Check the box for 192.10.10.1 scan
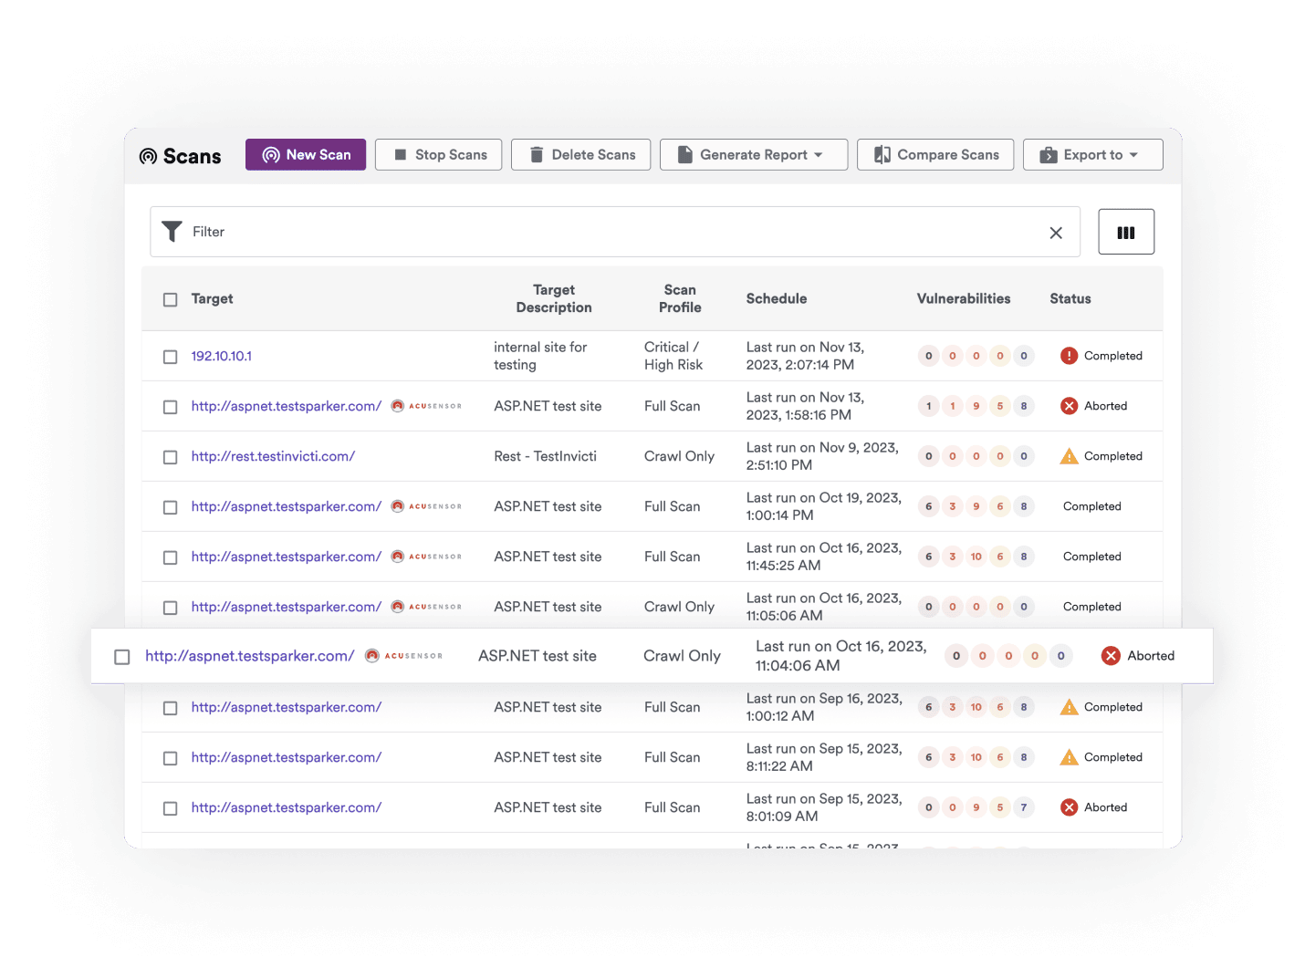1305x978 pixels. (170, 357)
